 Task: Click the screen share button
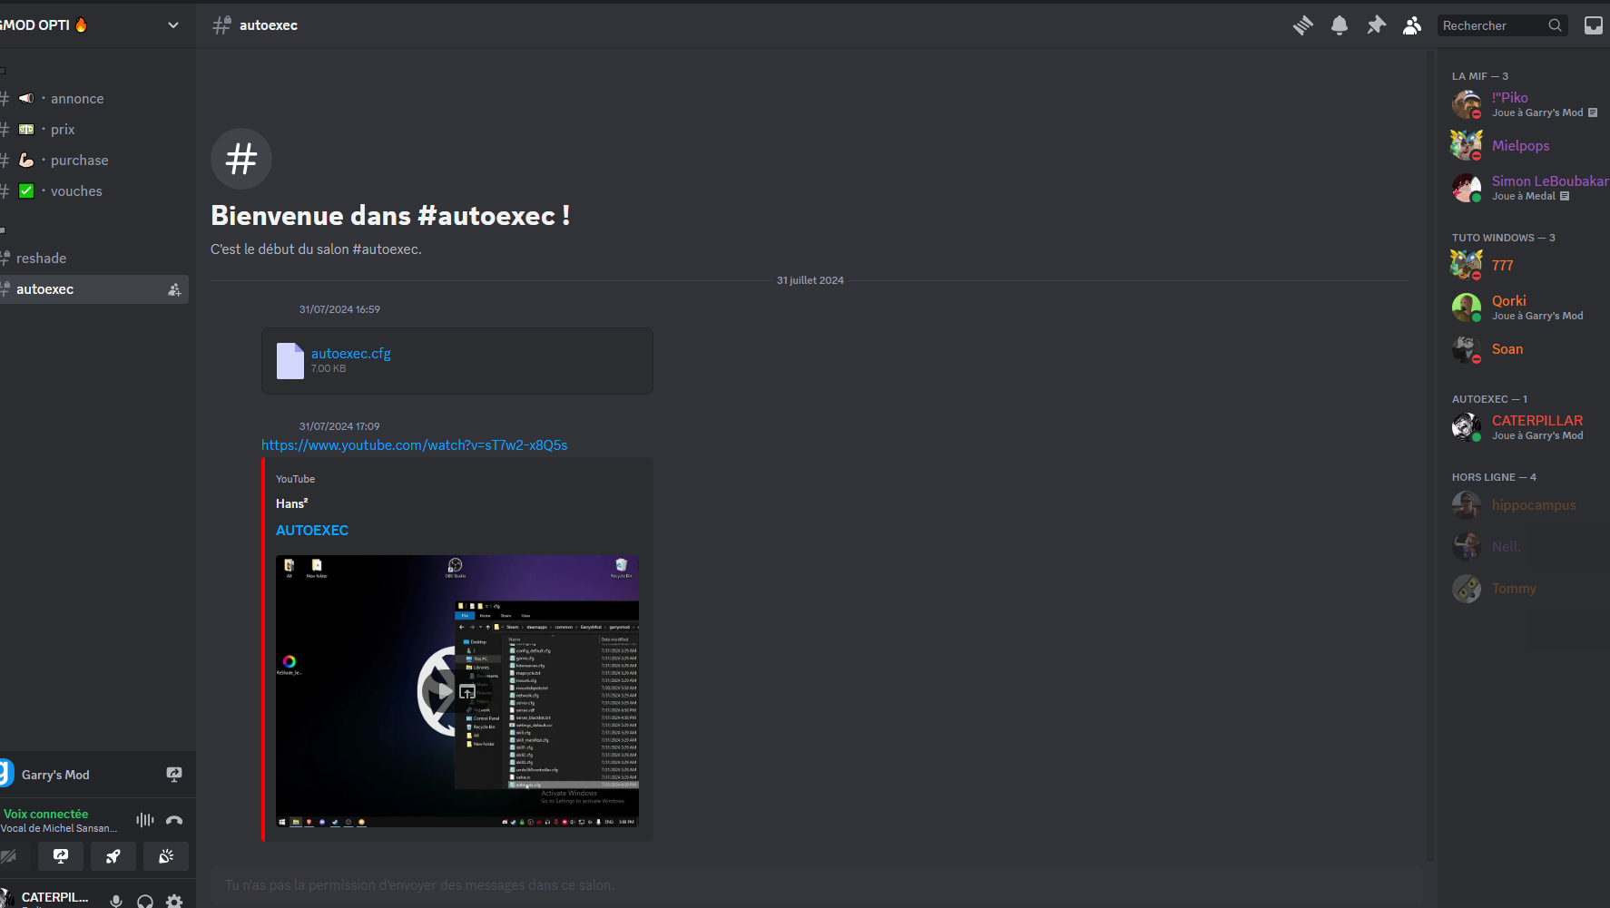click(61, 856)
